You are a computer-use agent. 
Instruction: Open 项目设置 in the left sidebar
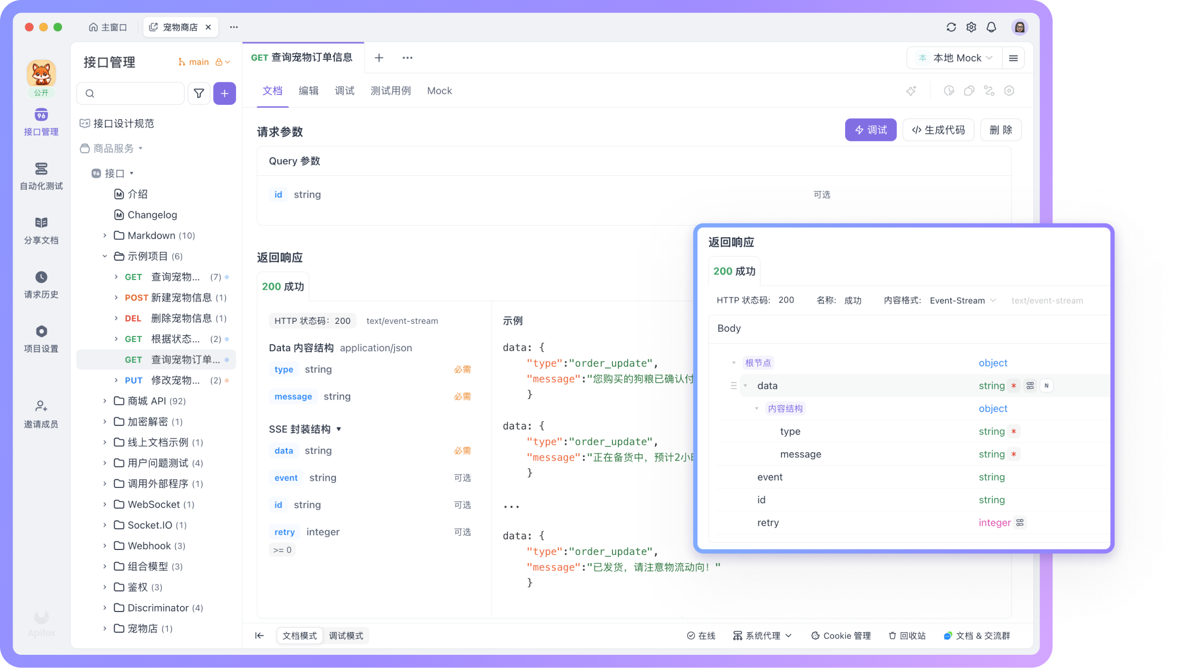(41, 339)
